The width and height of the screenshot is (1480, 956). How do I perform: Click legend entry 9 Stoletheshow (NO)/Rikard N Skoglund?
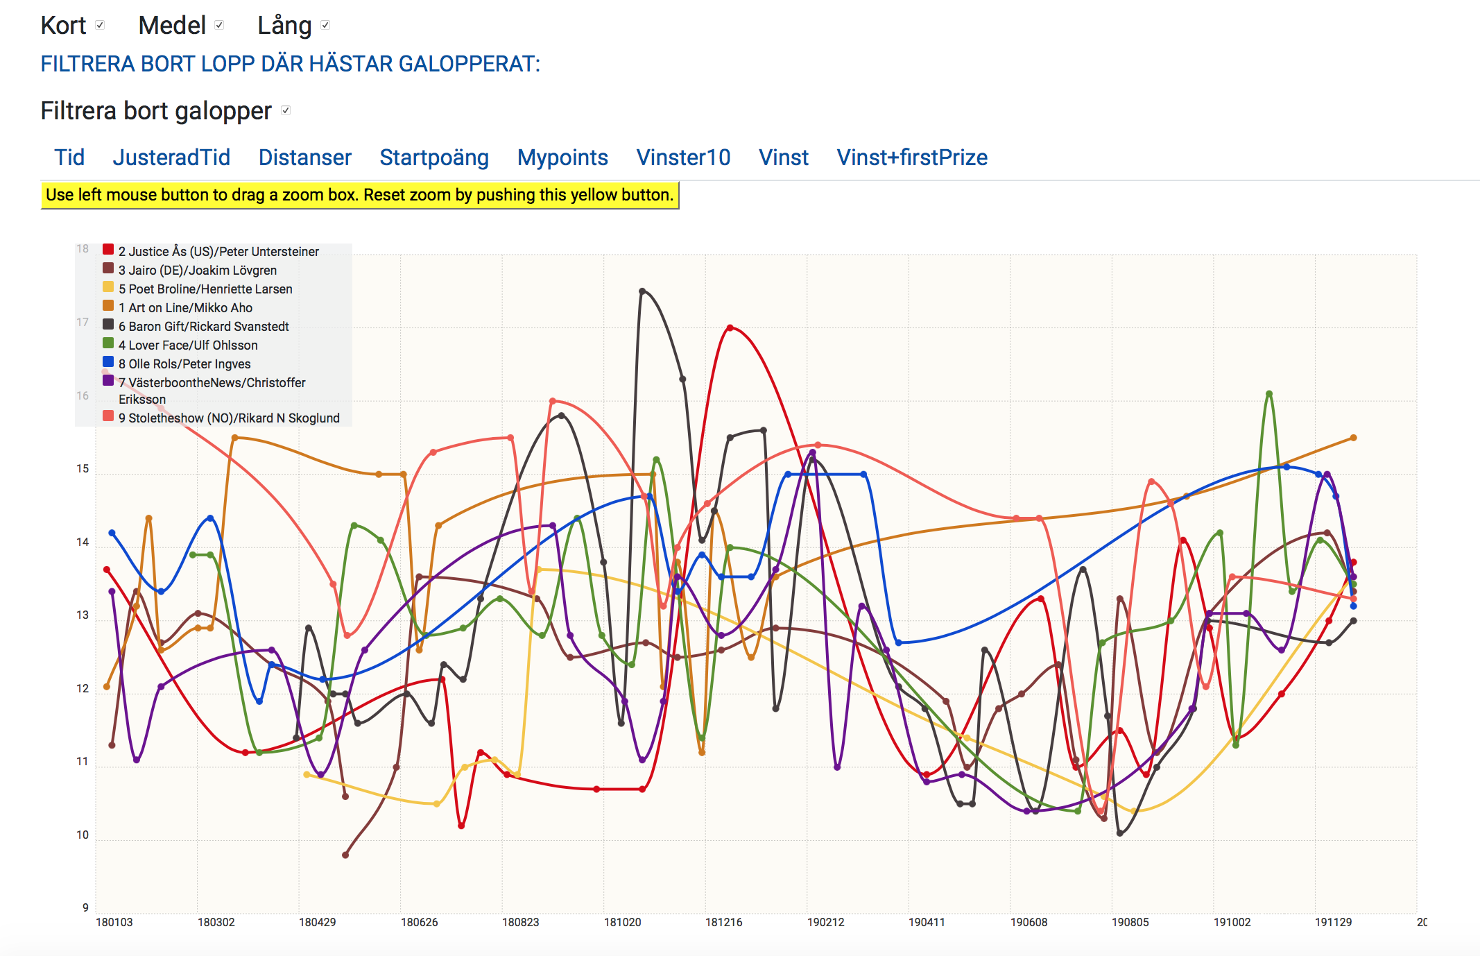click(x=229, y=418)
